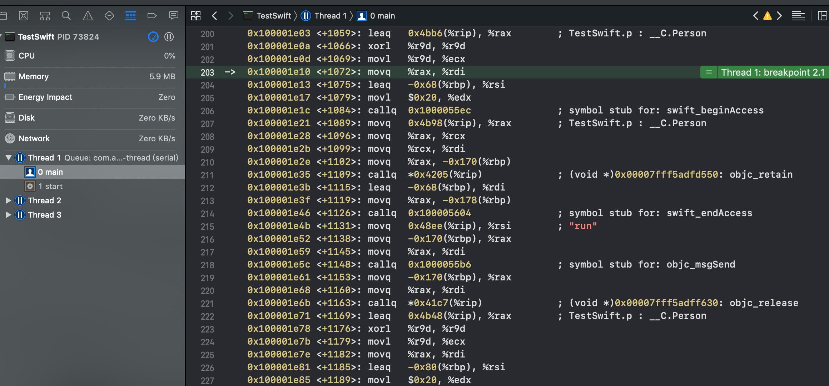Click the memory usage bar indicator

pyautogui.click(x=5, y=86)
